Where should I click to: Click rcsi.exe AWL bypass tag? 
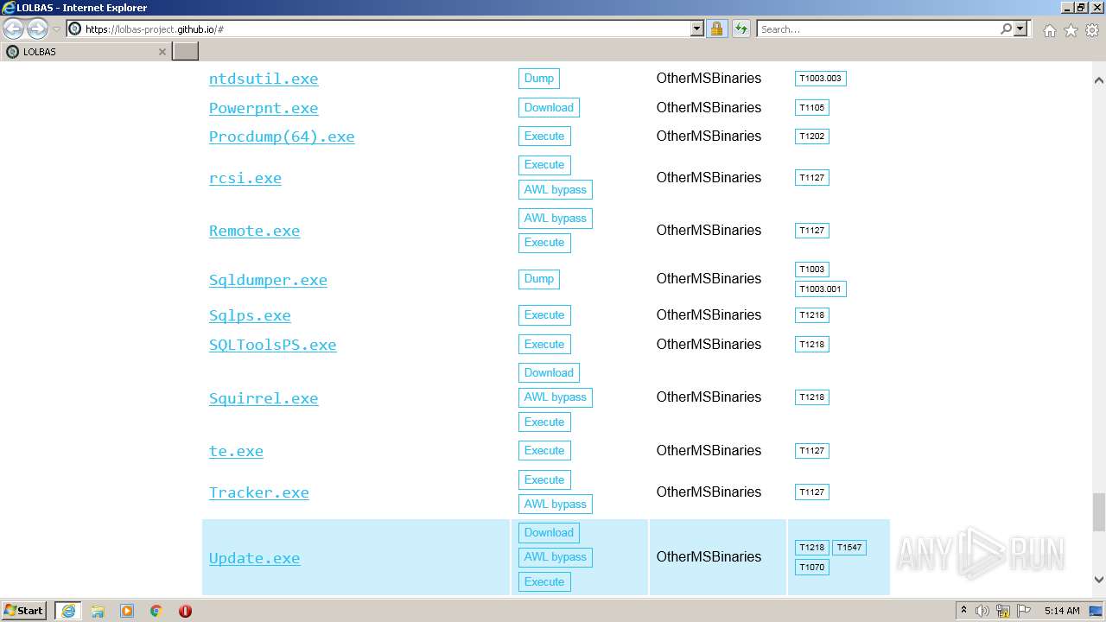pyautogui.click(x=556, y=190)
